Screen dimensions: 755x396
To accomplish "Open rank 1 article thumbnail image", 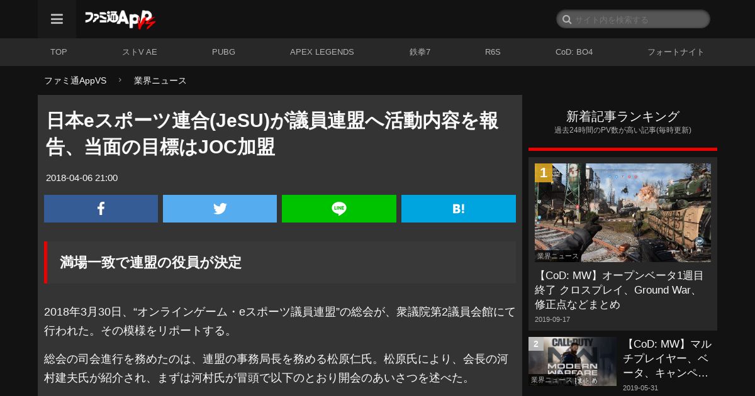I will pos(623,212).
